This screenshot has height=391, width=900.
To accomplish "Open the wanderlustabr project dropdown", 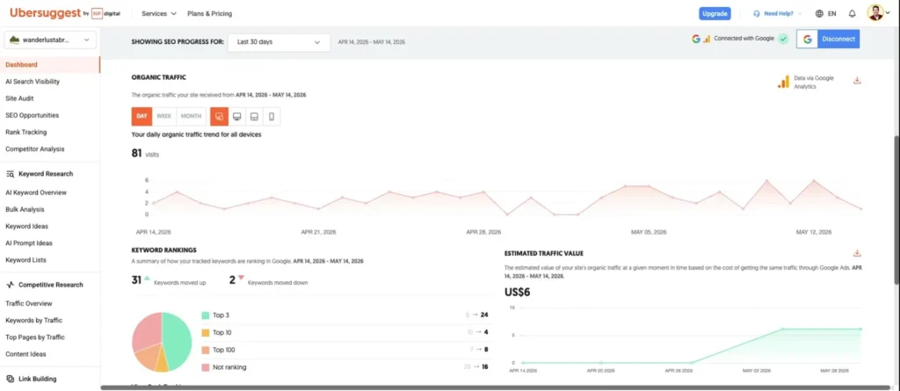I will coord(50,40).
